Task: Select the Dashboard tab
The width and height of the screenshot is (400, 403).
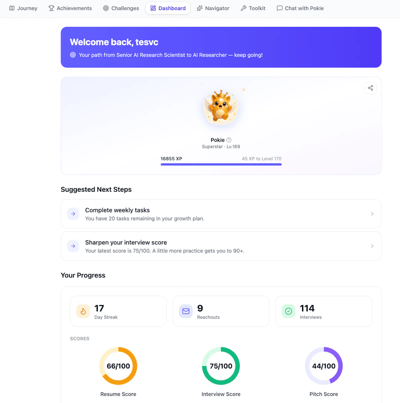Action: (168, 8)
